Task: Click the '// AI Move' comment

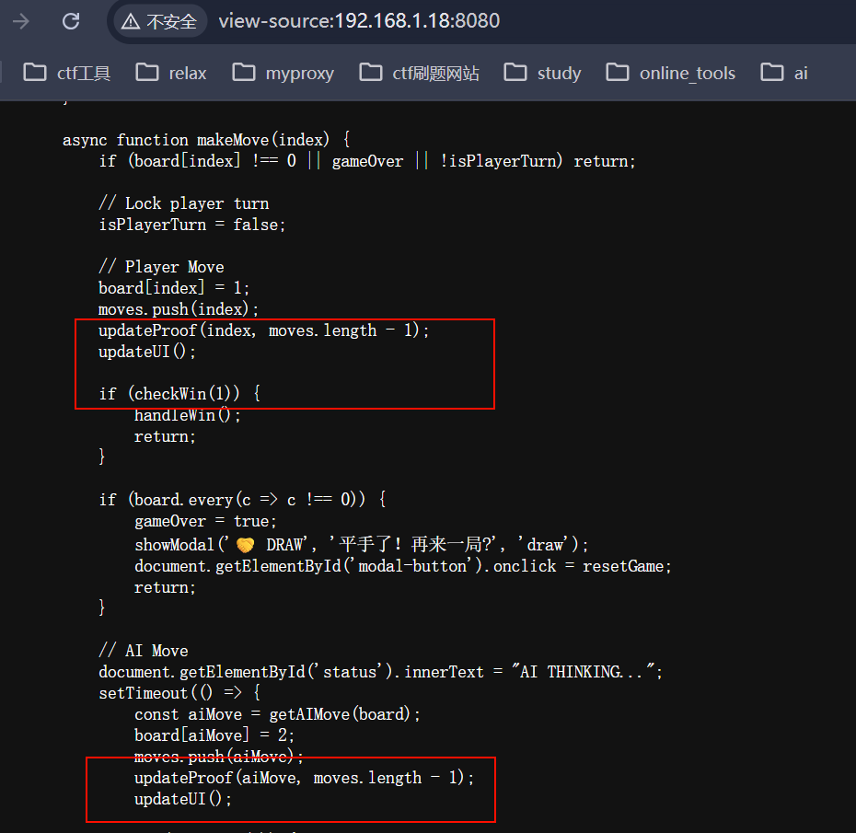Action: pos(143,651)
